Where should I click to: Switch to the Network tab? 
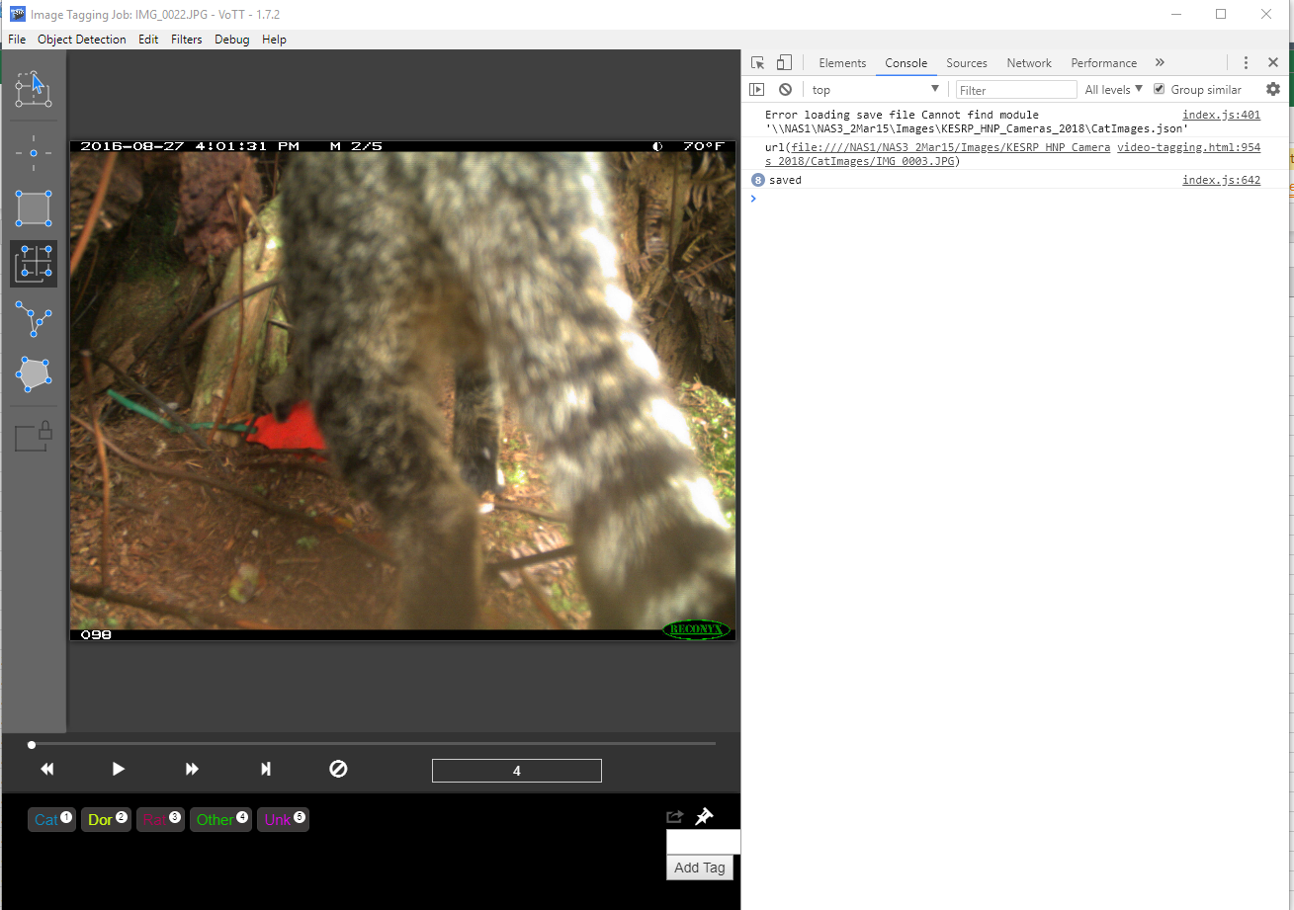point(1028,62)
